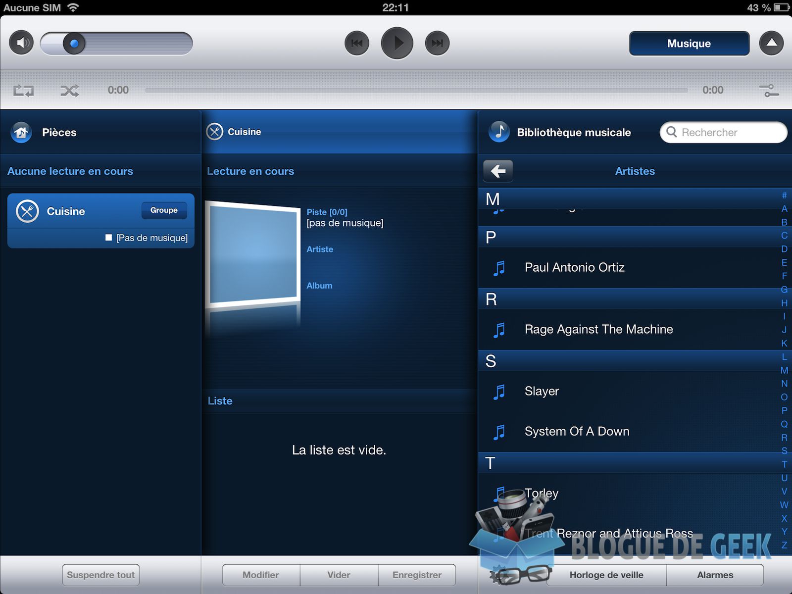Tap the Groupe button for Cuisine

click(164, 210)
